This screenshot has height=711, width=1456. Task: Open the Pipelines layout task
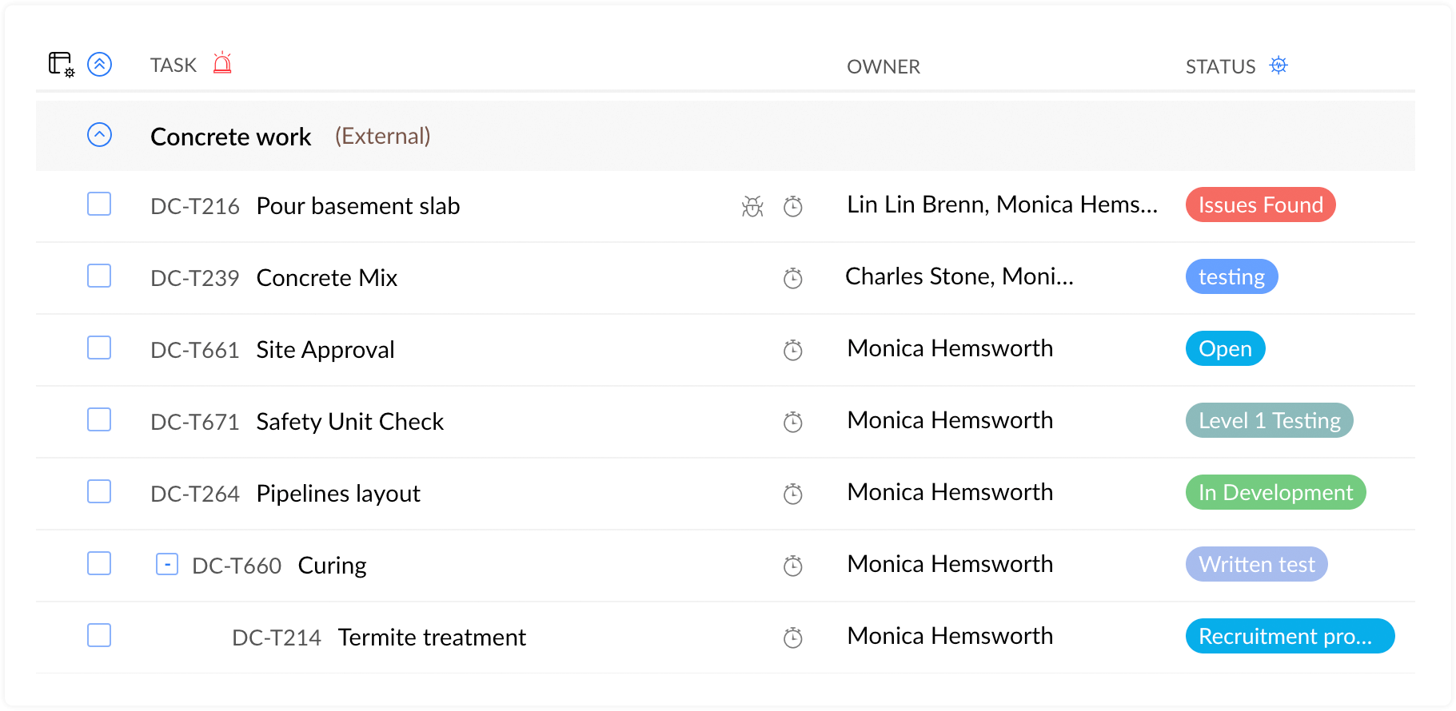pyautogui.click(x=337, y=494)
